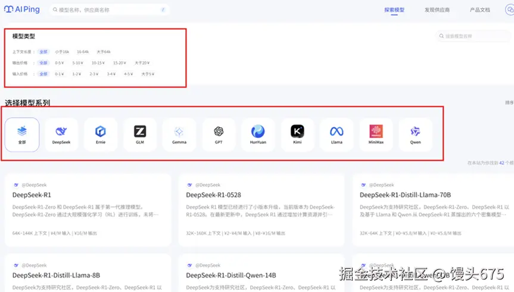
Task: Open the user avatar icon at top right
Action: pyautogui.click(x=510, y=10)
